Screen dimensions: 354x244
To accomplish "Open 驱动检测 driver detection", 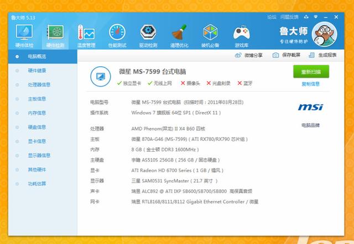I will coord(148,36).
